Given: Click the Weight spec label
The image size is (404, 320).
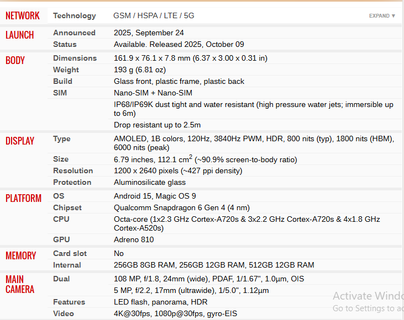Looking at the screenshot, I should pyautogui.click(x=66, y=70).
